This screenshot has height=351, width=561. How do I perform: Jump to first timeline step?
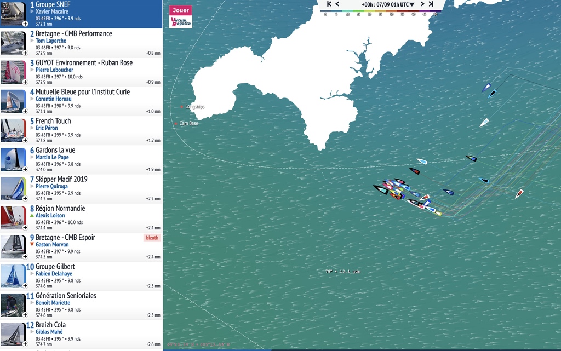[x=329, y=4]
